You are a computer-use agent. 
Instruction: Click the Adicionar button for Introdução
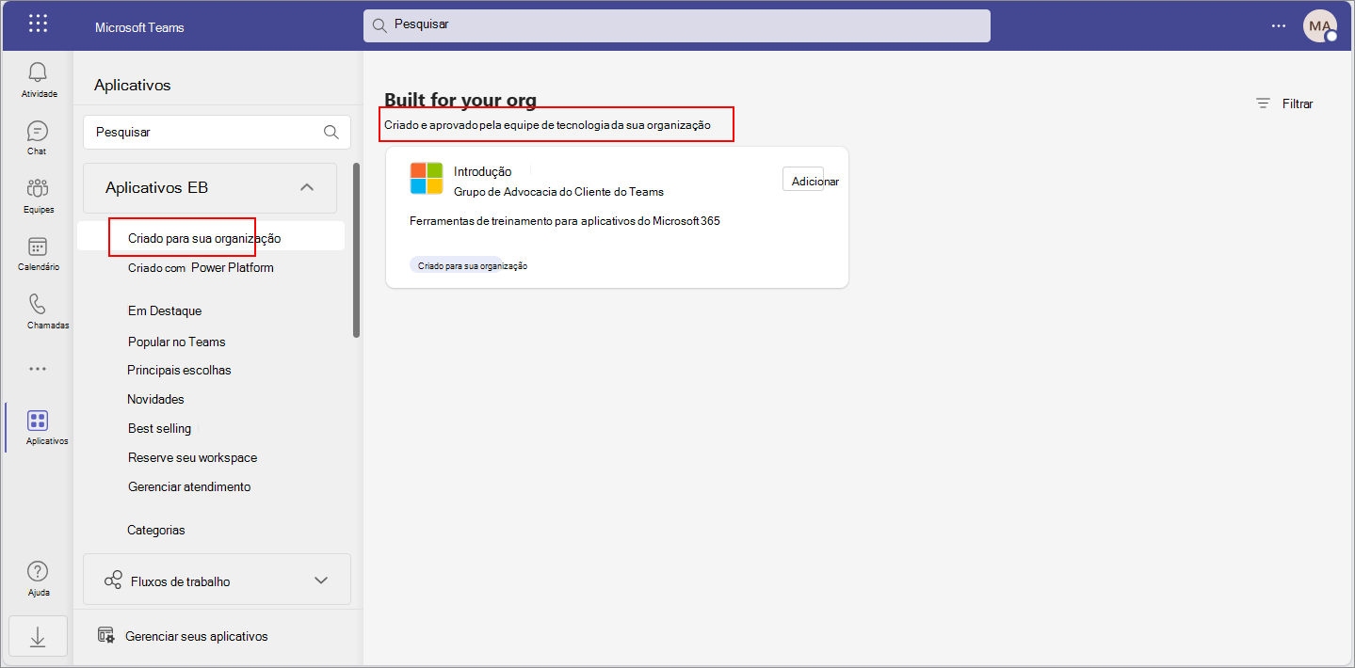803,181
